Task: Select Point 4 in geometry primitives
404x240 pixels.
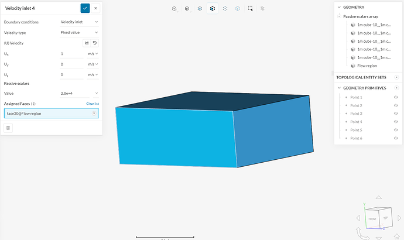Action: (x=356, y=122)
